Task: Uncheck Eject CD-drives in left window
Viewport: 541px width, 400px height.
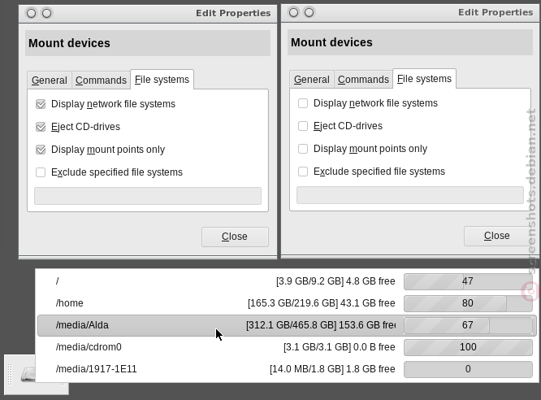Action: point(41,127)
